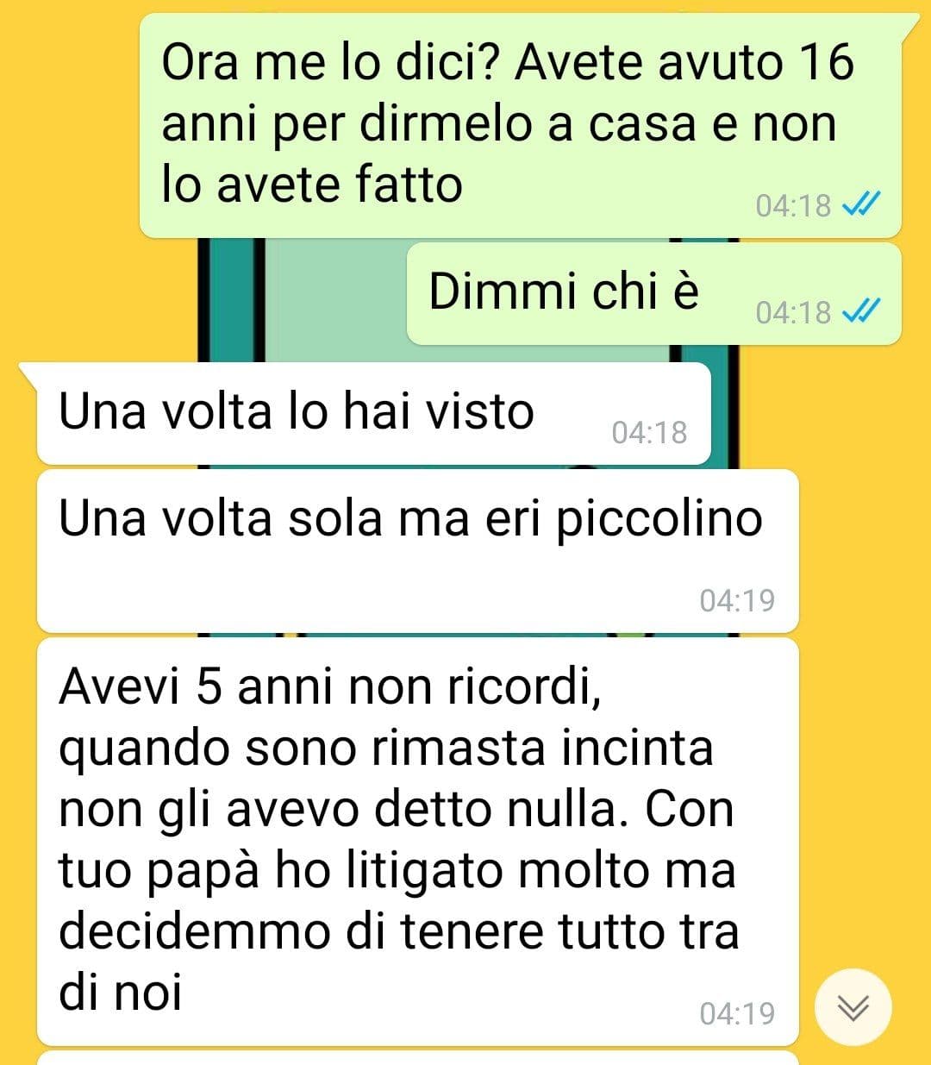Tap the text "quando sono rimasta incinta"

(x=386, y=749)
